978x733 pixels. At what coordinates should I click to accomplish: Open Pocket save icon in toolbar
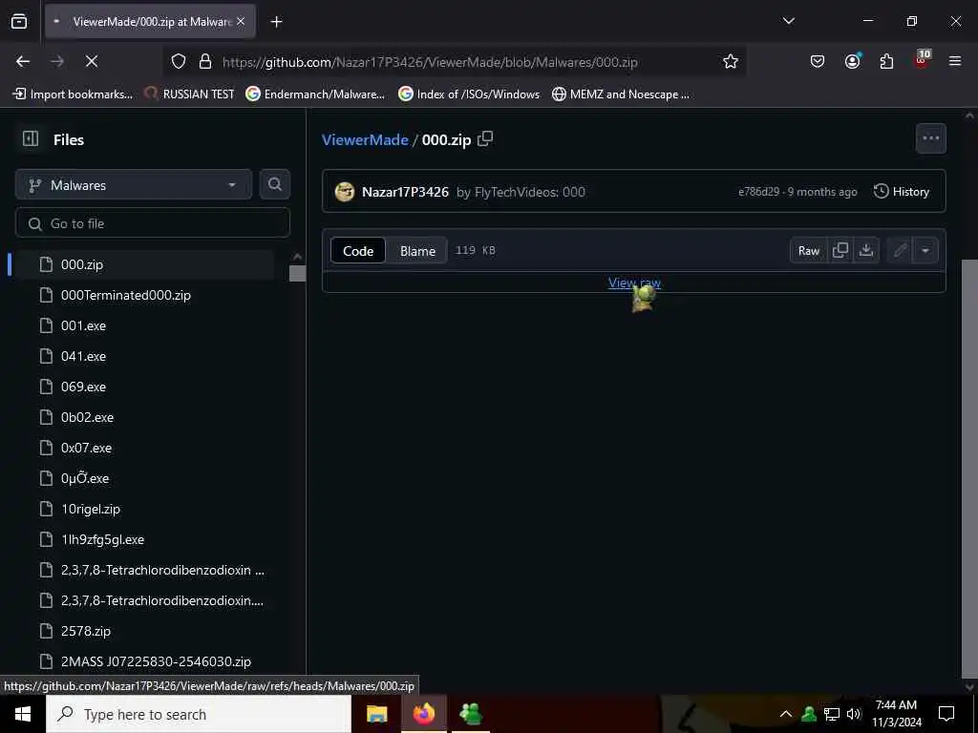pyautogui.click(x=818, y=61)
